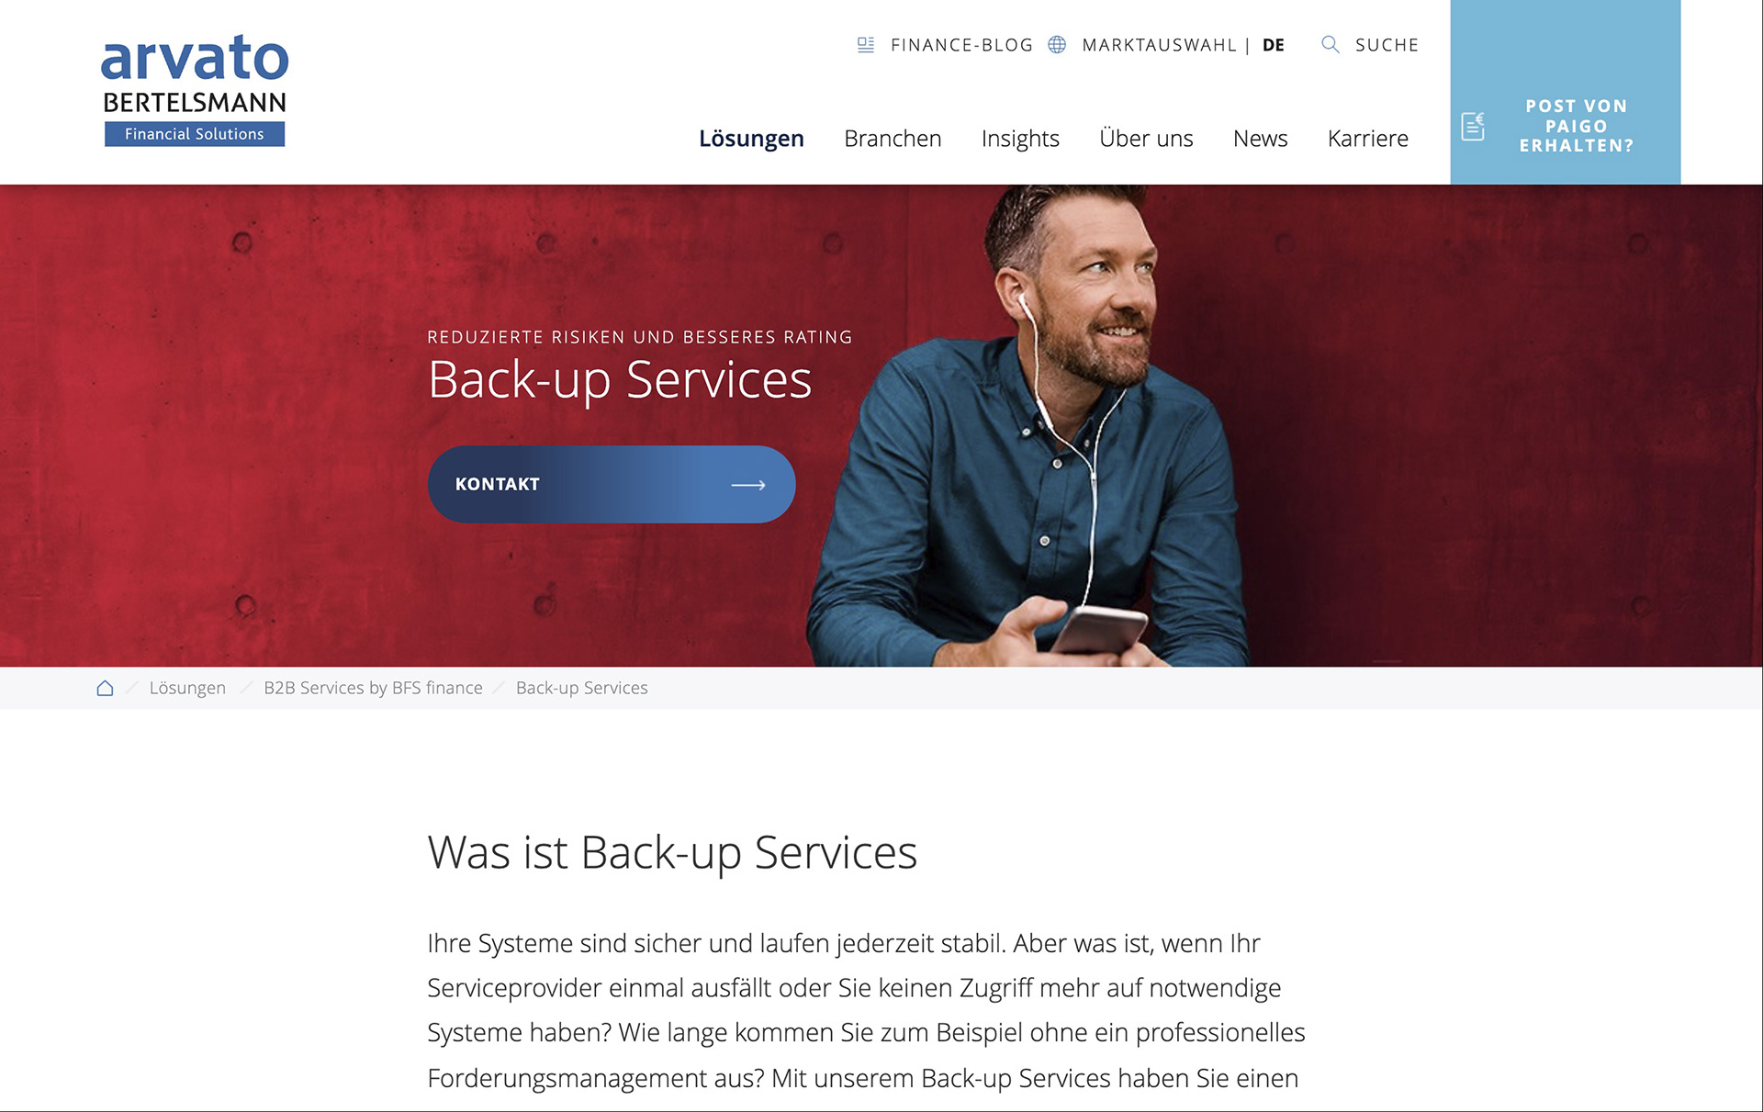The image size is (1763, 1112).
Task: Open the Insights menu item
Action: click(x=1020, y=139)
